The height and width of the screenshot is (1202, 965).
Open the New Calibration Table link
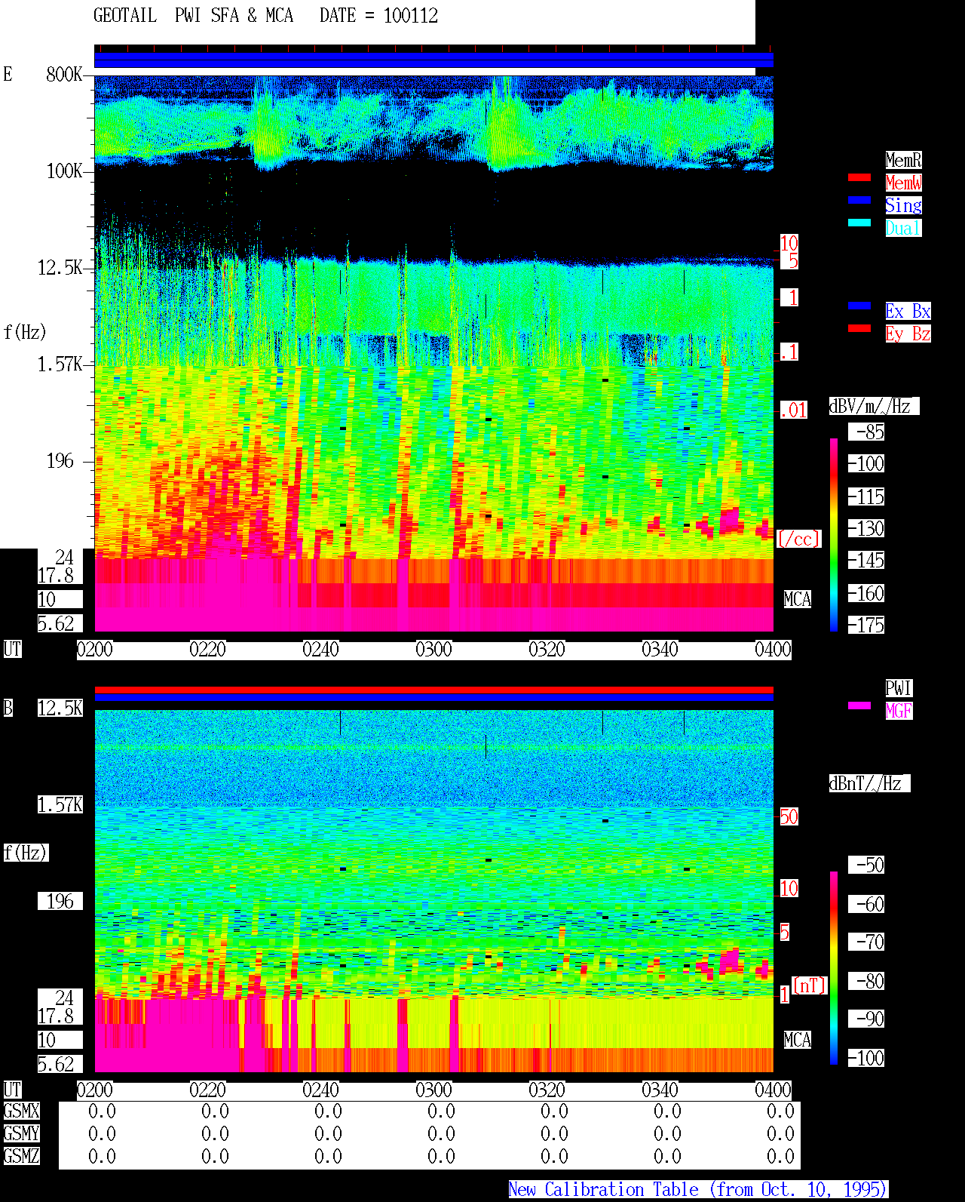click(x=698, y=1190)
